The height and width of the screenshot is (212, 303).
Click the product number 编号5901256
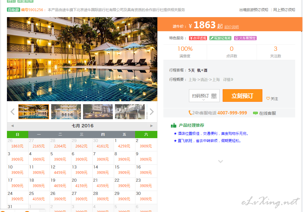pyautogui.click(x=32, y=10)
